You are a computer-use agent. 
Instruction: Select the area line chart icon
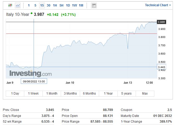click(18, 5)
